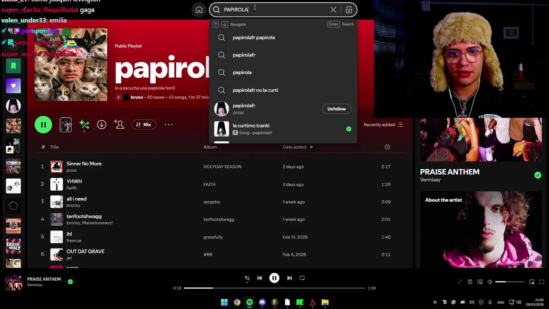This screenshot has width=549, height=309.
Task: Add playlist to library via plus icon
Action: point(118,97)
